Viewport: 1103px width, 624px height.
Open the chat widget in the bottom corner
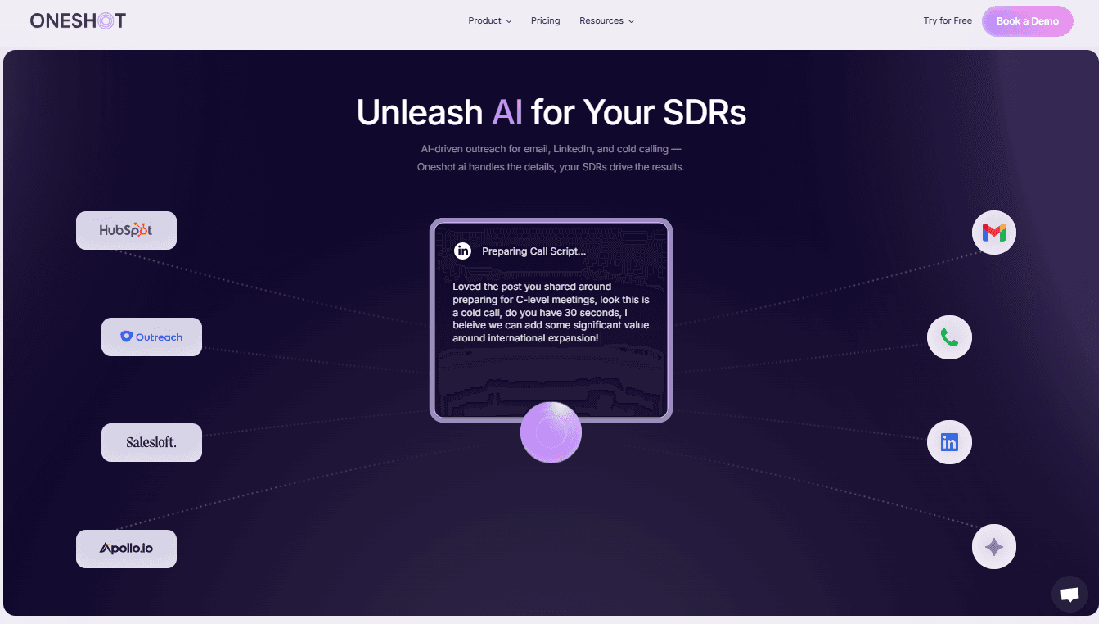(1069, 595)
